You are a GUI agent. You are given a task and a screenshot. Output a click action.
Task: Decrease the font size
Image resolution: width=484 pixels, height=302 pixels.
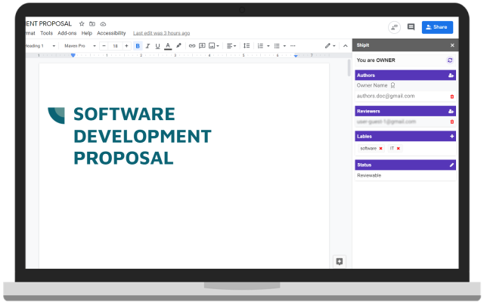click(x=104, y=46)
